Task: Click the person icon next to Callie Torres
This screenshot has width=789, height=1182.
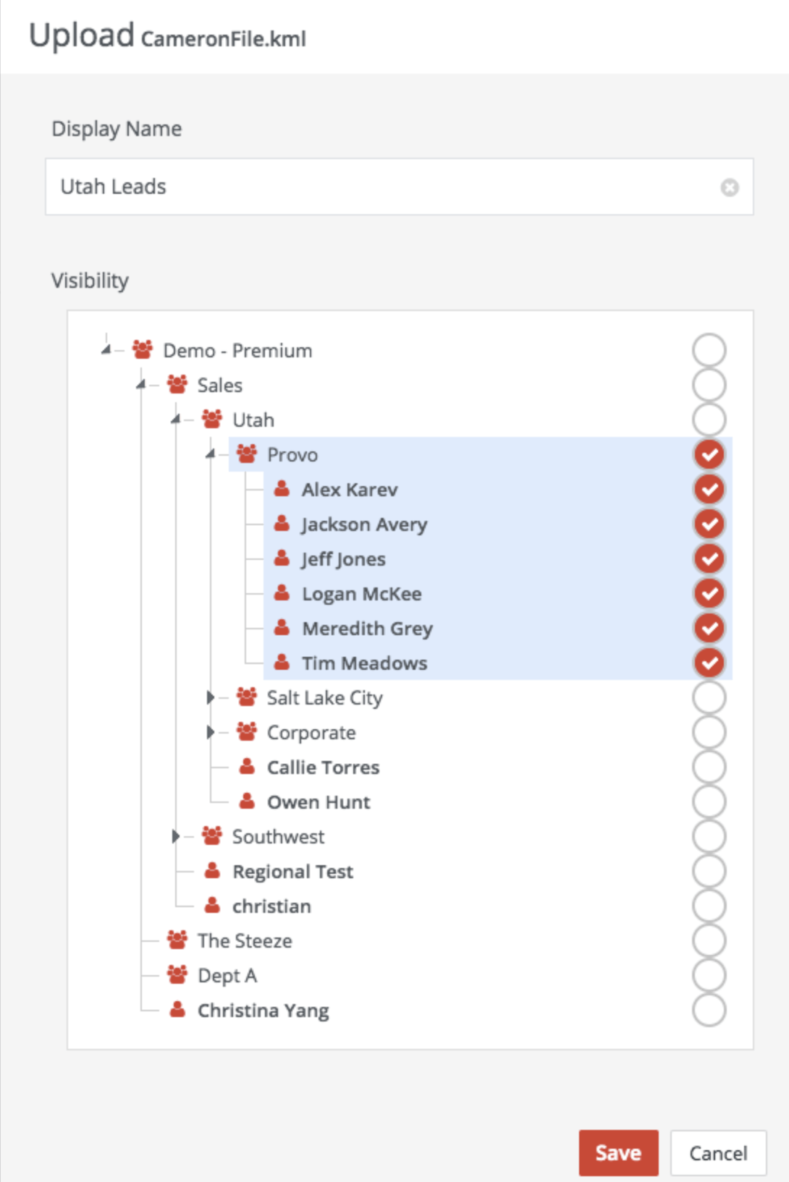Action: 247,767
